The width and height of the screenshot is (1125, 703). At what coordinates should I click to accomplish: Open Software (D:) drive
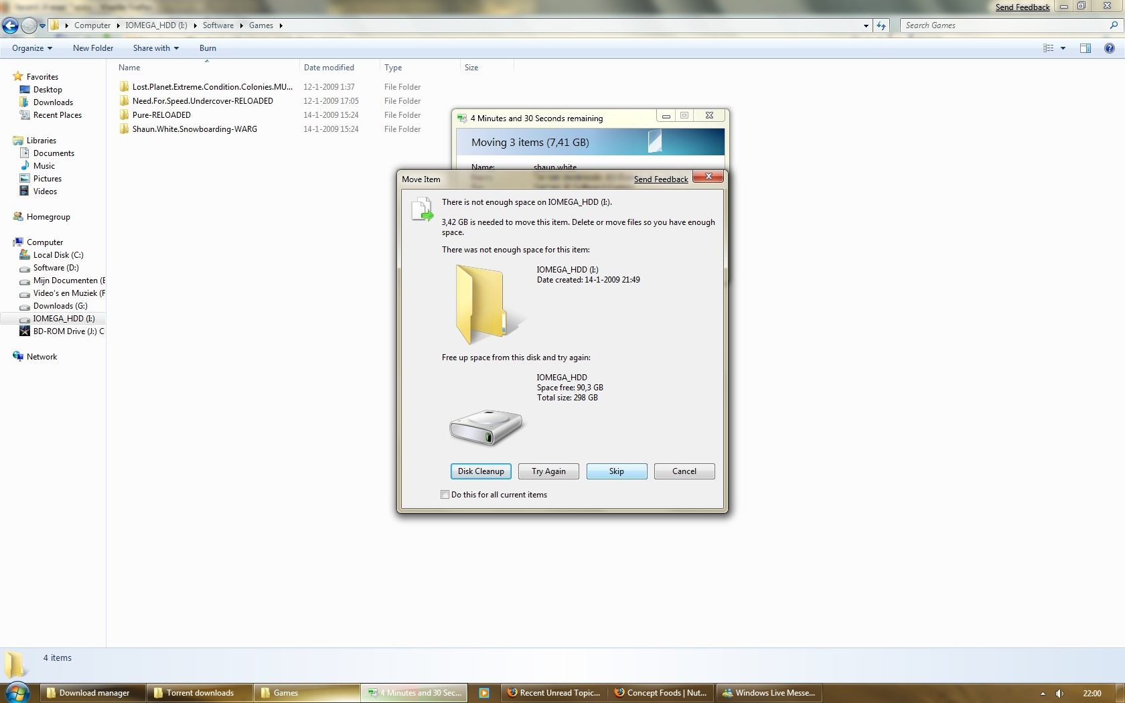click(56, 268)
